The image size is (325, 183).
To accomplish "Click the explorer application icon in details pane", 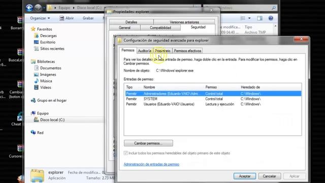I will tap(37, 176).
